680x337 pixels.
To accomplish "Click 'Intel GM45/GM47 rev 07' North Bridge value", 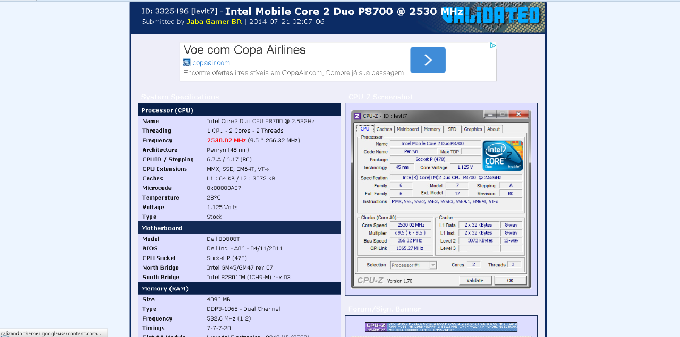I will pos(240,267).
